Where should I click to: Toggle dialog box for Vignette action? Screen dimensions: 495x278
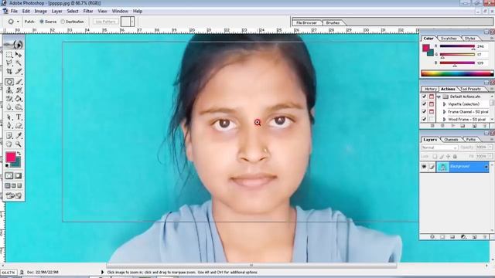coord(432,104)
